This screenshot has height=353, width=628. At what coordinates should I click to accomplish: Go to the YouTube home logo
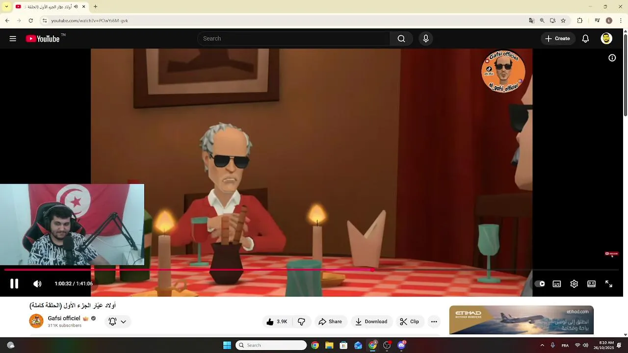pyautogui.click(x=43, y=39)
